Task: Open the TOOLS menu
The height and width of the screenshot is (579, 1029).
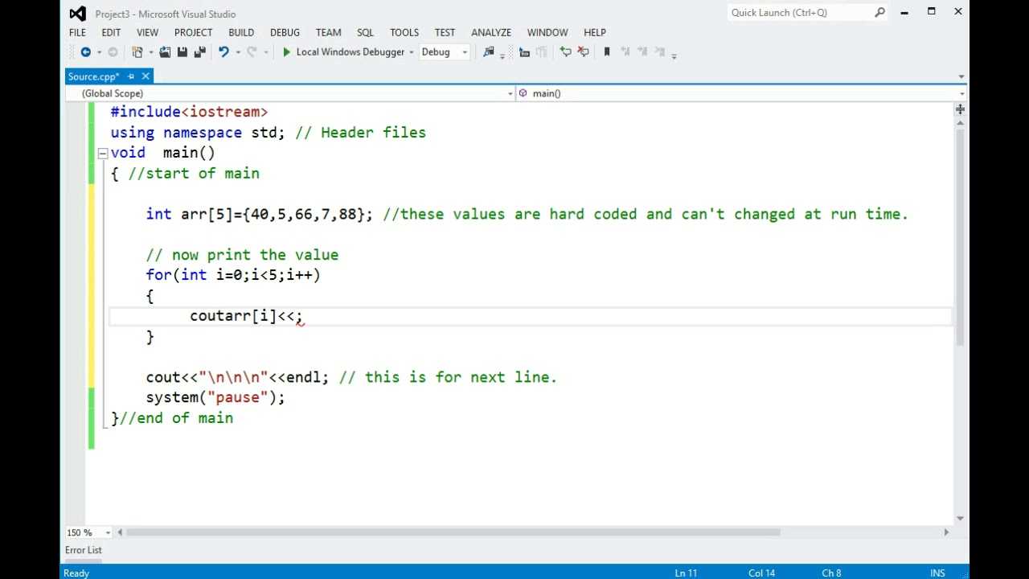Action: tap(404, 32)
